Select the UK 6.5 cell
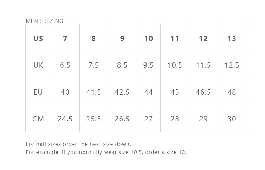Image resolution: width=265 pixels, height=170 pixels. 65,65
